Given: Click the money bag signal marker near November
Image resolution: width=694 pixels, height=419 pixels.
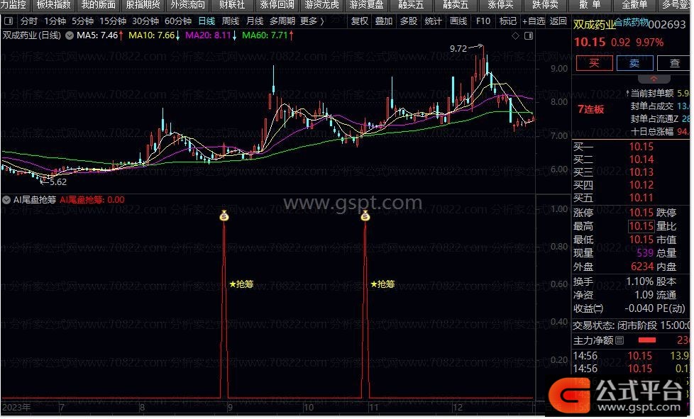Looking at the screenshot, I should tap(365, 216).
